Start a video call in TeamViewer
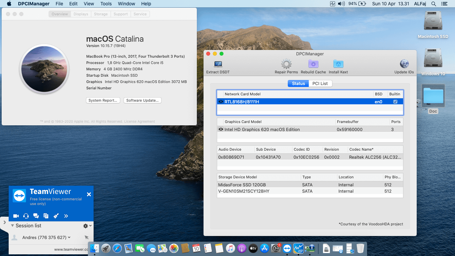 pyautogui.click(x=16, y=216)
